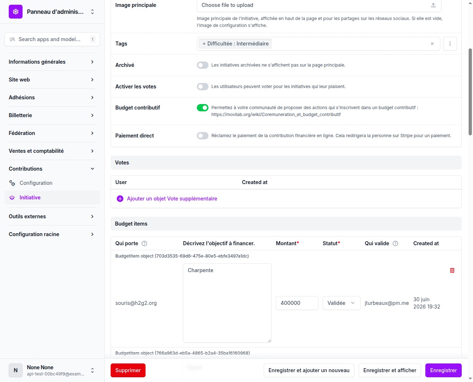Click the help icon next to Qui valide
Screen dimensions: 473x382
(x=396, y=243)
